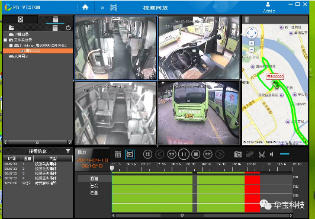Switch to the list view tab
Screen dimensions: 315x219
(x=56, y=20)
